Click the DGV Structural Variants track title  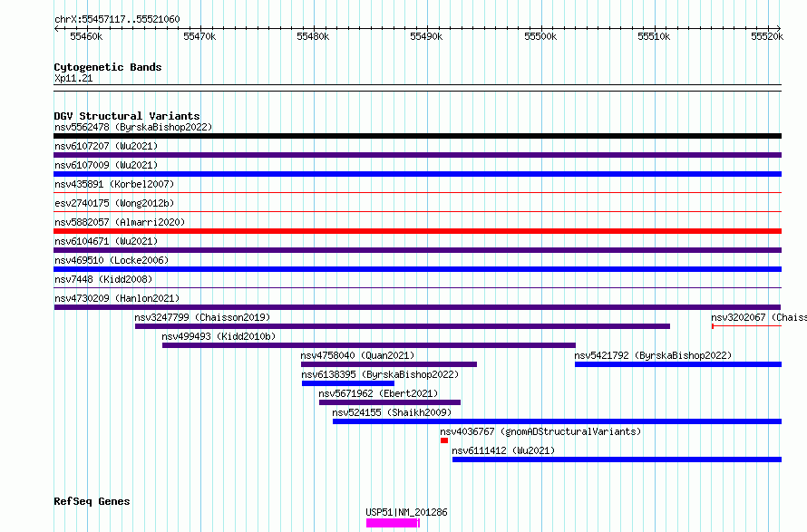tap(127, 116)
